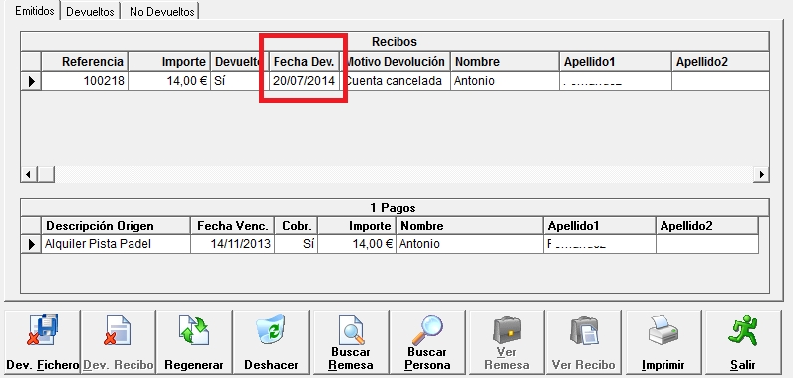796x378 pixels.
Task: Click the Importe header in Pagos
Action: pos(357,226)
